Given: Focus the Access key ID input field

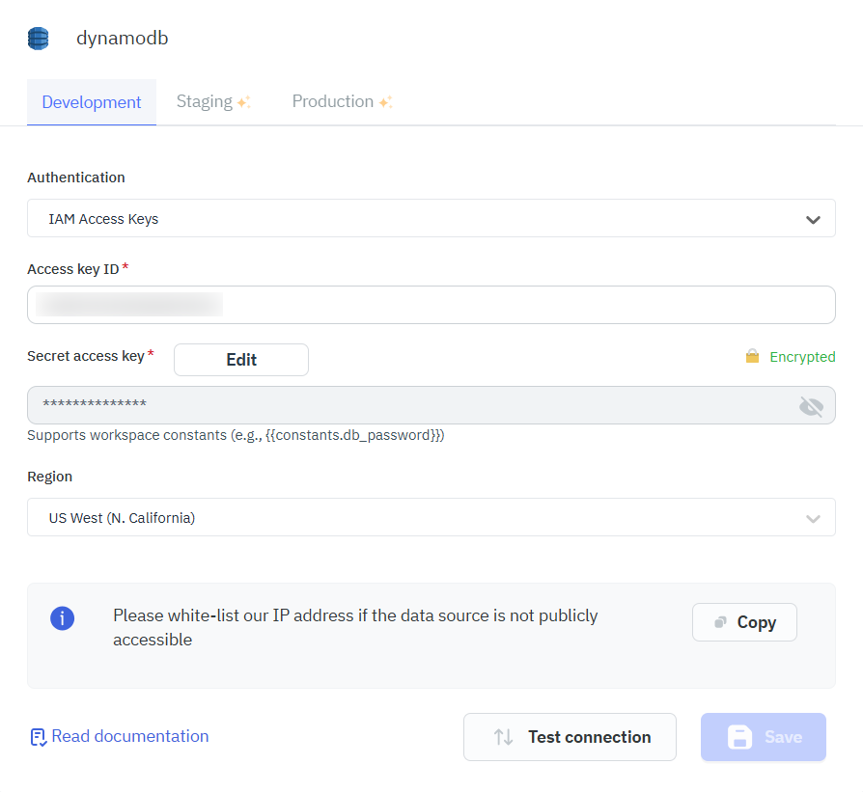Looking at the screenshot, I should point(431,305).
